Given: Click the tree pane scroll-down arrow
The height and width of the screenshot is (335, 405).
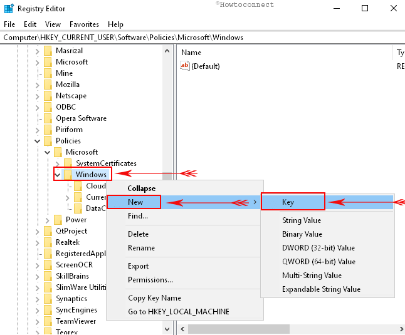Looking at the screenshot, I should point(167,329).
